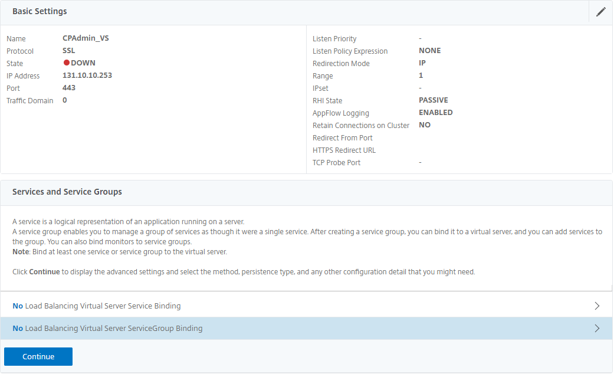The height and width of the screenshot is (374, 614).
Task: Click the bold Continue word in description
Action: 43,272
